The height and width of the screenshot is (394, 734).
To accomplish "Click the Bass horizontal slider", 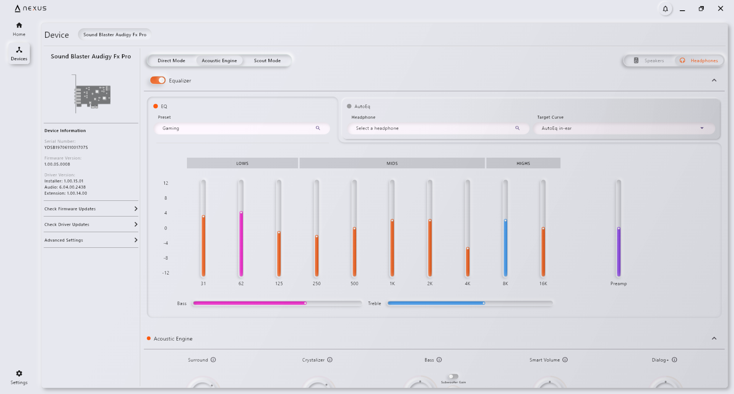I will tap(277, 303).
